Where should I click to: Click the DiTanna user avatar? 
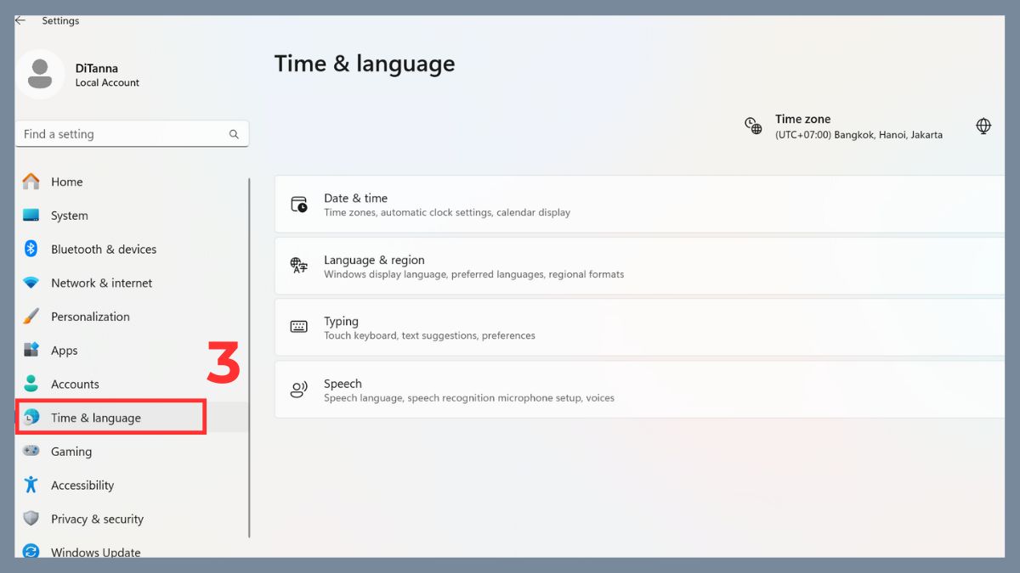(x=40, y=74)
